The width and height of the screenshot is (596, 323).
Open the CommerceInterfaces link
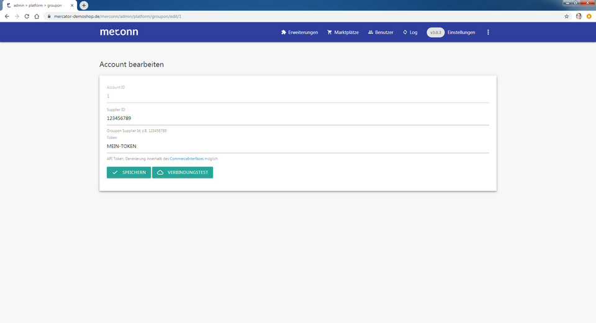coord(187,158)
